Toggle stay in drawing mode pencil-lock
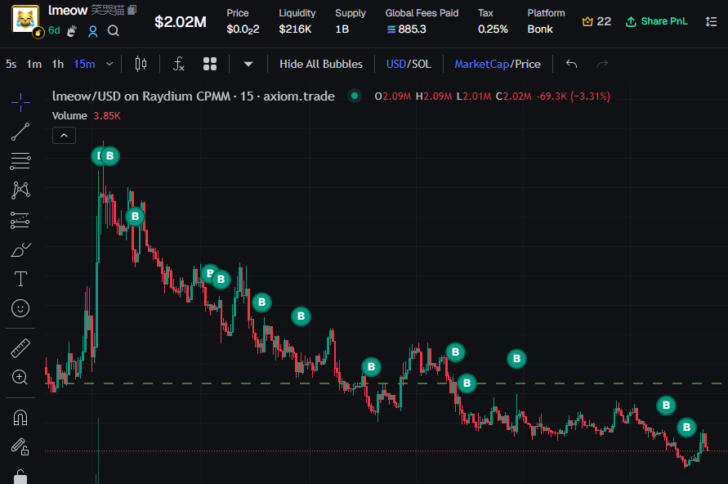 tap(20, 447)
